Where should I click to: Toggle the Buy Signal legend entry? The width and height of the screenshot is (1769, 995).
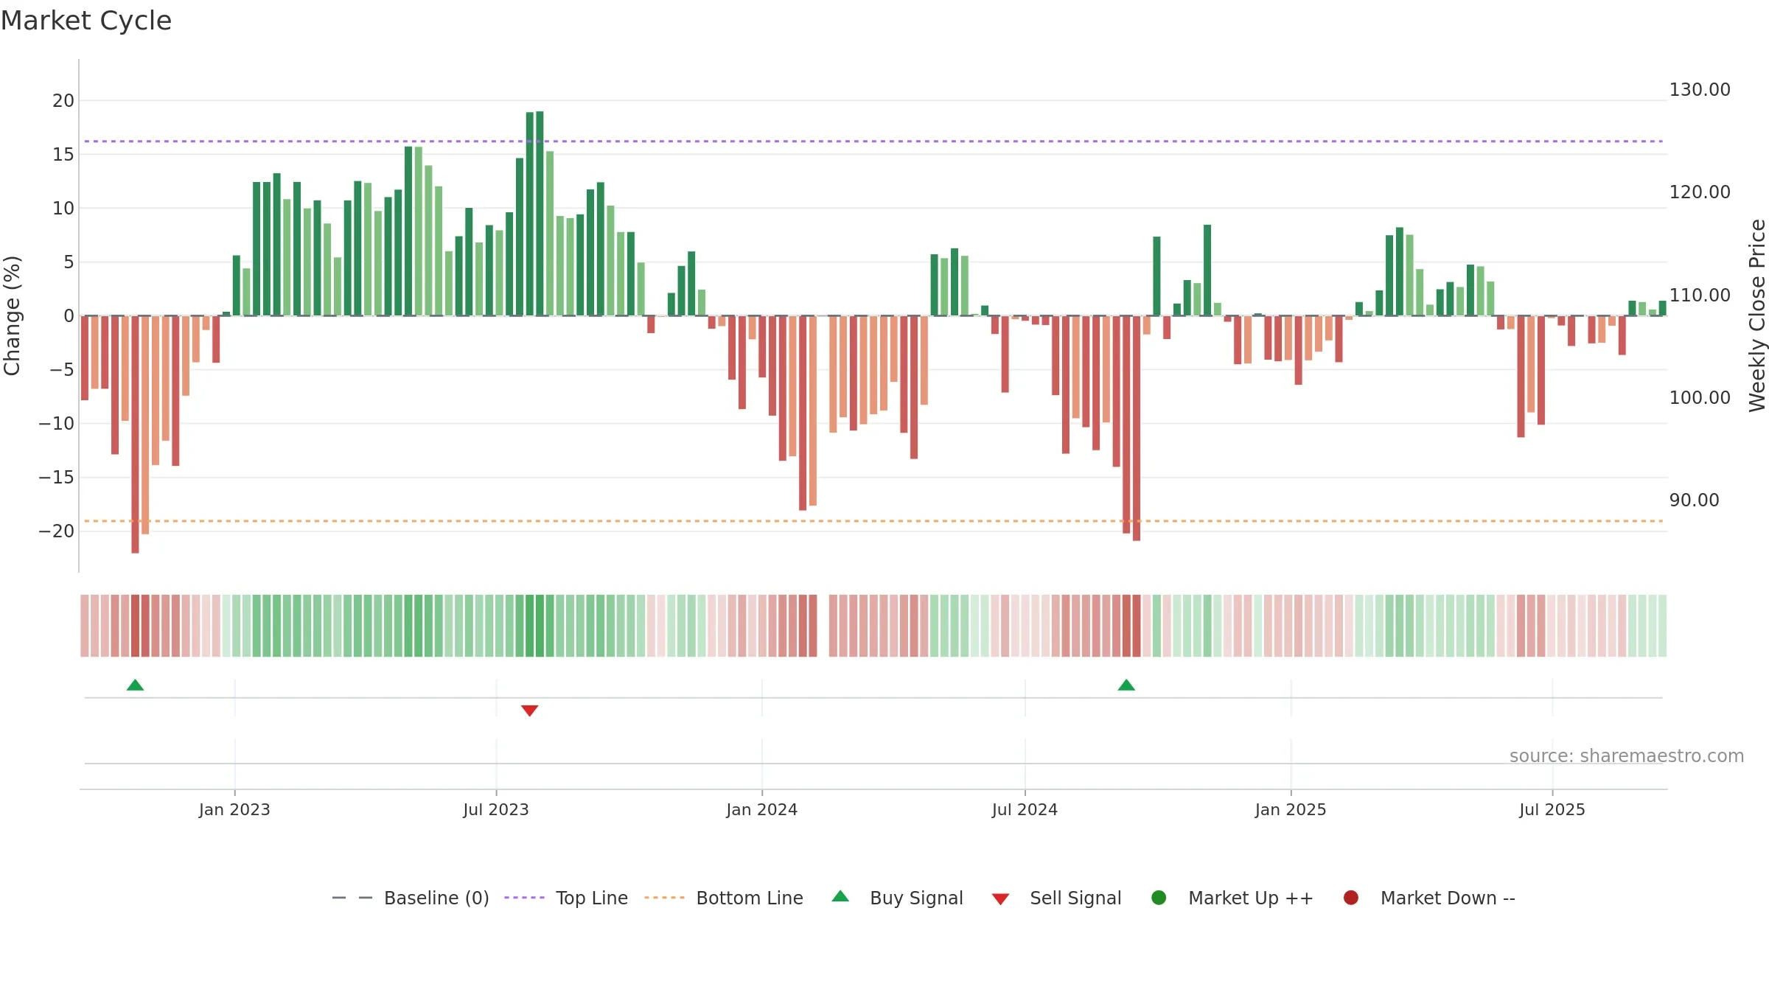(897, 898)
